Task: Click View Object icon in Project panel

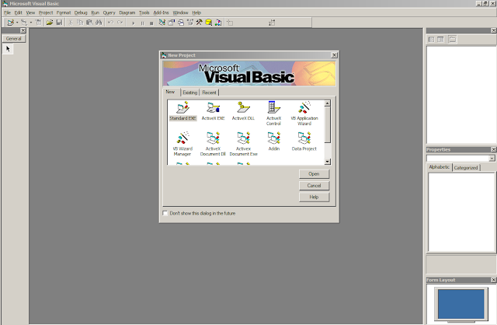Action: point(440,40)
